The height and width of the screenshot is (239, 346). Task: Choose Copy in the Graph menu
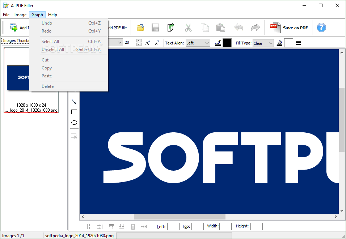click(69, 68)
